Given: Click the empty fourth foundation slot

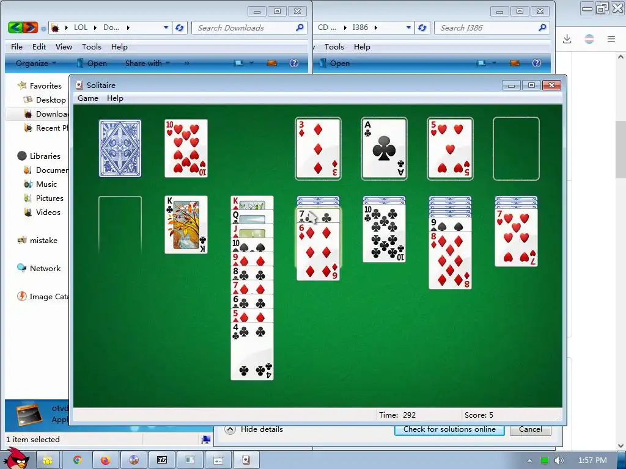Looking at the screenshot, I should (x=516, y=148).
